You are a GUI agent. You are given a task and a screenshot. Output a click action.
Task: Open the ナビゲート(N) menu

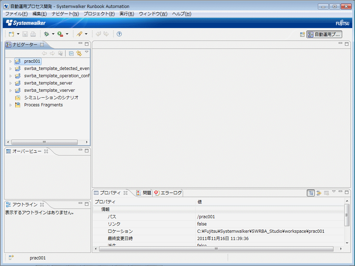65,14
